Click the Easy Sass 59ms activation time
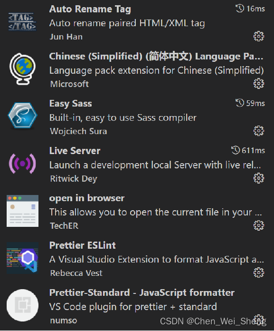Screen dimensions: 274x331 250,103
